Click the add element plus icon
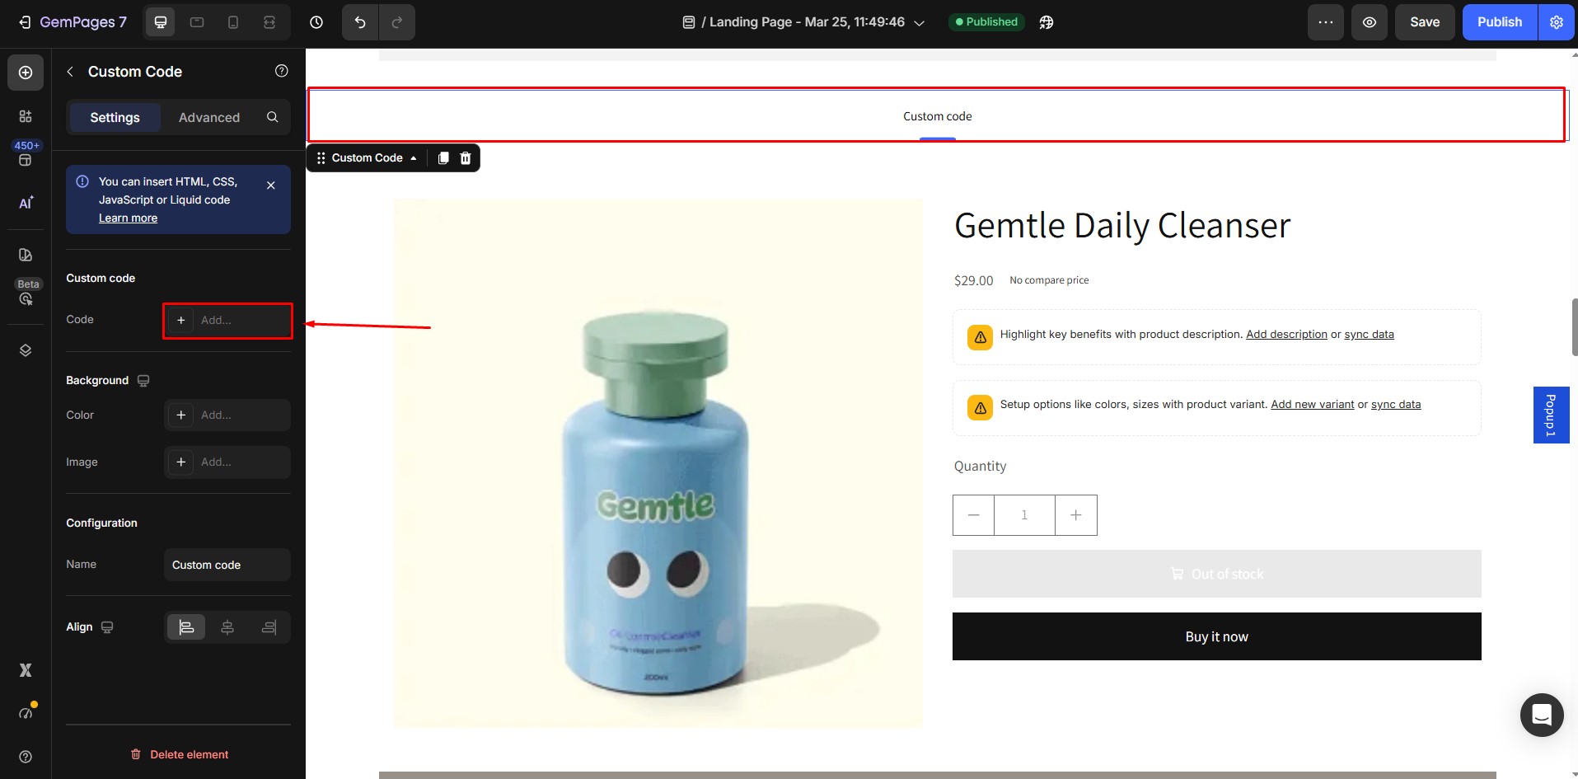The height and width of the screenshot is (779, 1578). 26,73
